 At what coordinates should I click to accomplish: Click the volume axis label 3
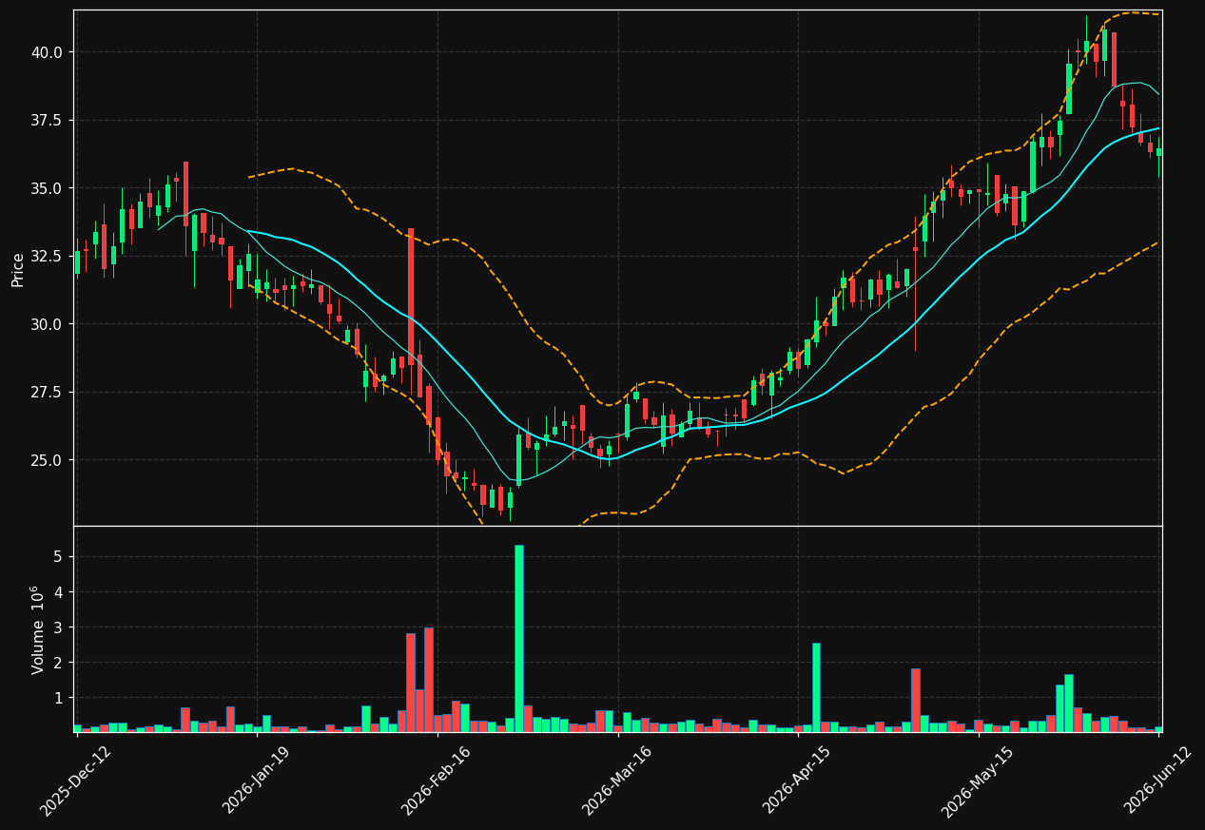[57, 627]
